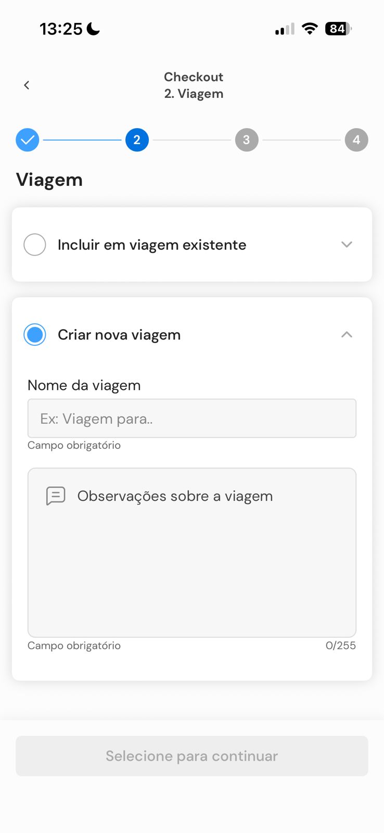Click the Observações sobre a viagem textarea
384x833 pixels.
[x=192, y=553]
